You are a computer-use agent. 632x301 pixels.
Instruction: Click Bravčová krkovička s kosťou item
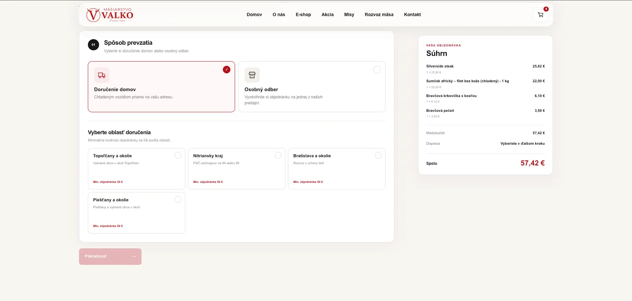(x=451, y=96)
